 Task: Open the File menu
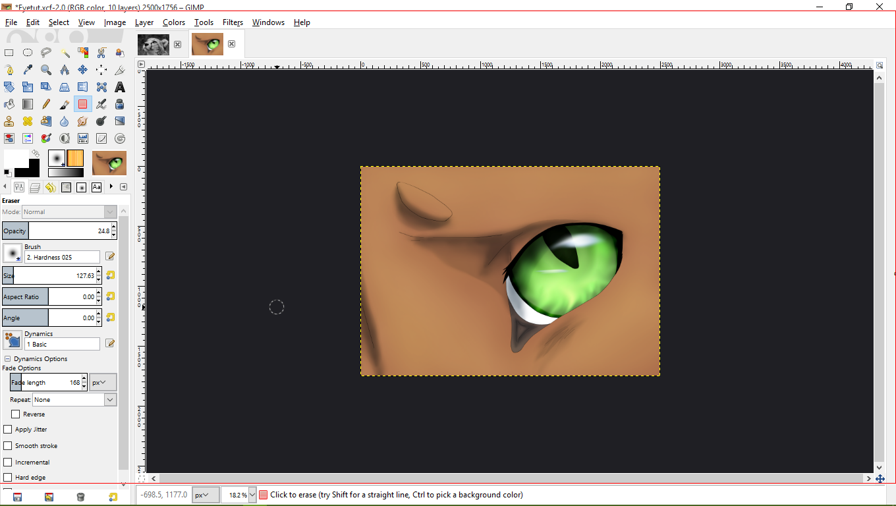(x=11, y=22)
